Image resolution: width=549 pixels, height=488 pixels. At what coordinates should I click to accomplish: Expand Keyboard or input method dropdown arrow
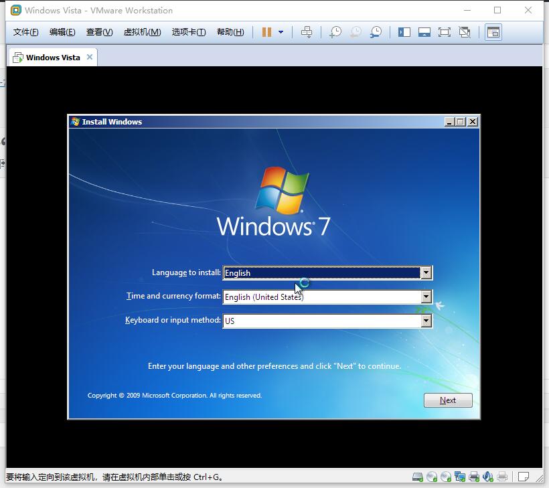click(426, 321)
